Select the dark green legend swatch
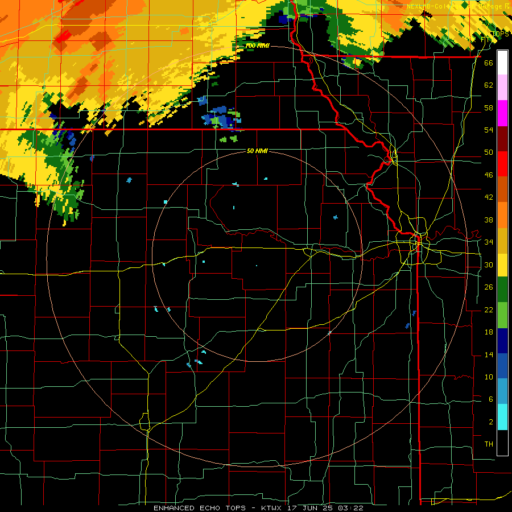This screenshot has height=512, width=512. click(x=502, y=290)
